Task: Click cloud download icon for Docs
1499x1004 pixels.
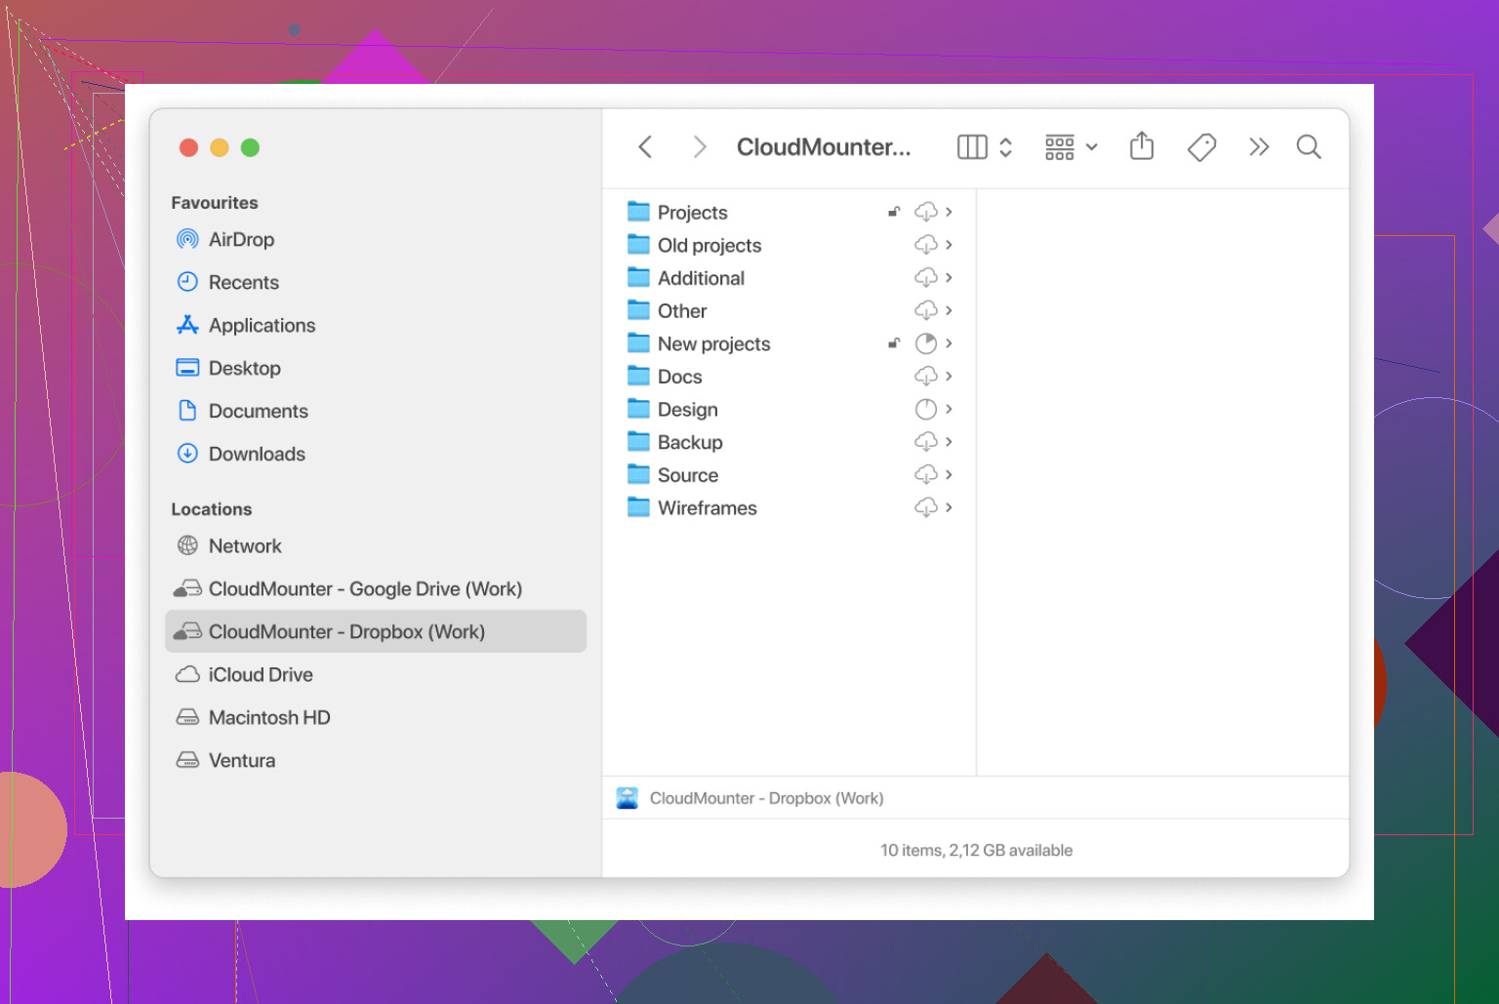Action: [926, 377]
